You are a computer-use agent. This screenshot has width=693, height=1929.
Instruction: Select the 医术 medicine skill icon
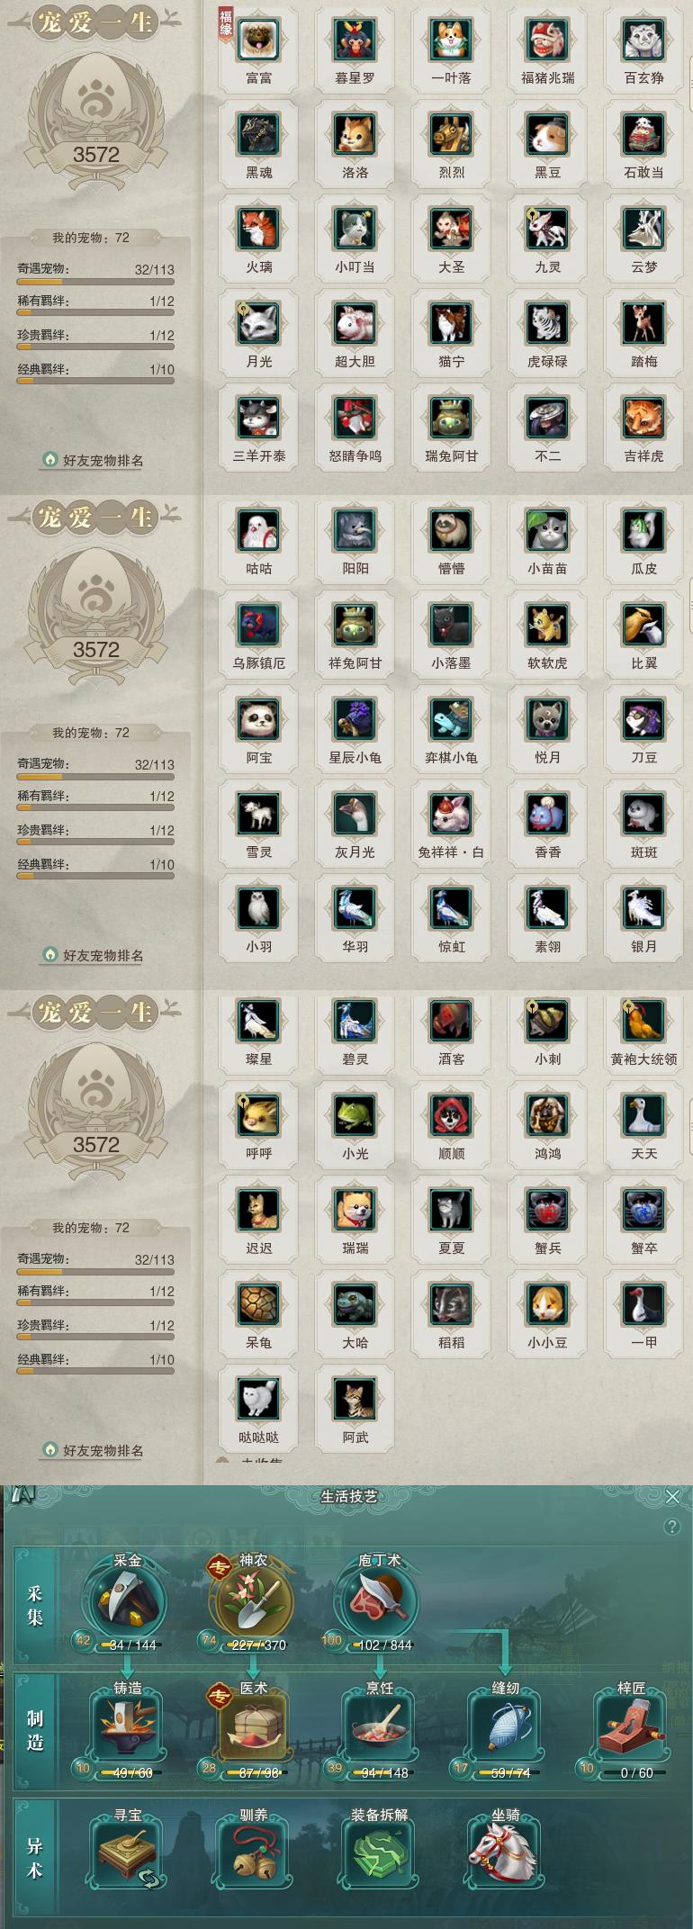253,1726
